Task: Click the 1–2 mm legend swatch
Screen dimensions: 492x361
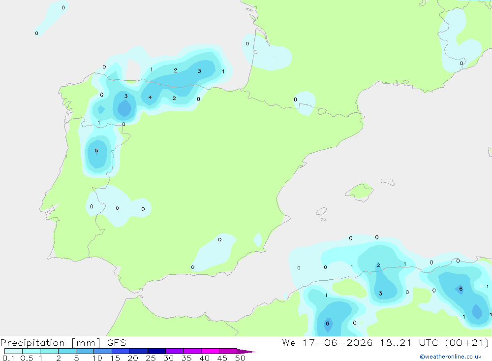Action: 49,351
